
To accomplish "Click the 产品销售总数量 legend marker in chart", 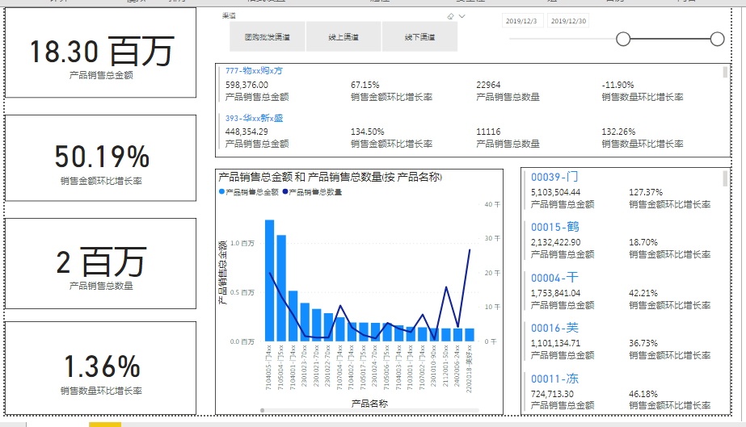I will pos(286,192).
